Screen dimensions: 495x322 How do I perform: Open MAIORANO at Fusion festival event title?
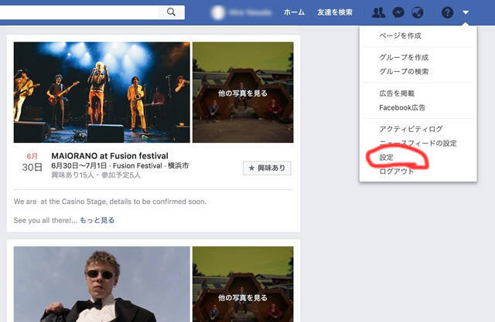tap(110, 156)
